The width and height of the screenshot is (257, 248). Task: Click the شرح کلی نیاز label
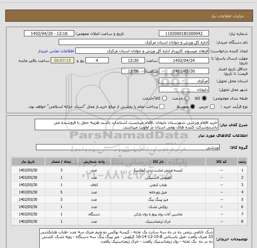click(x=234, y=125)
